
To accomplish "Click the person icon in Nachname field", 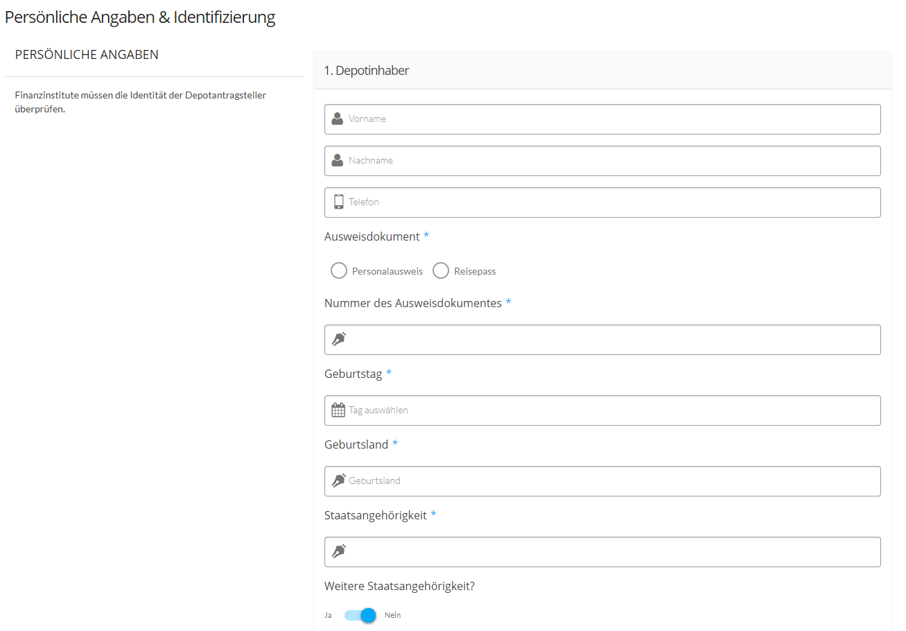I will coord(338,160).
